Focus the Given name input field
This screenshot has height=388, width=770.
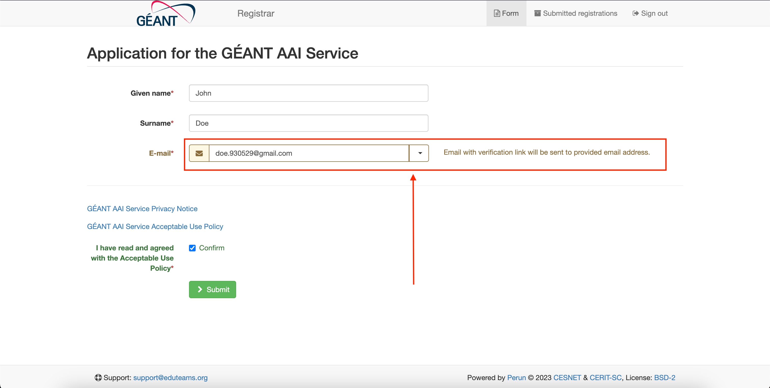pos(308,93)
